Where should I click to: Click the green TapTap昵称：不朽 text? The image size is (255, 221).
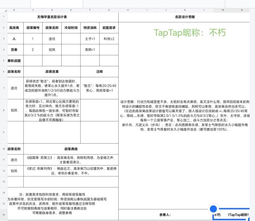189,32
